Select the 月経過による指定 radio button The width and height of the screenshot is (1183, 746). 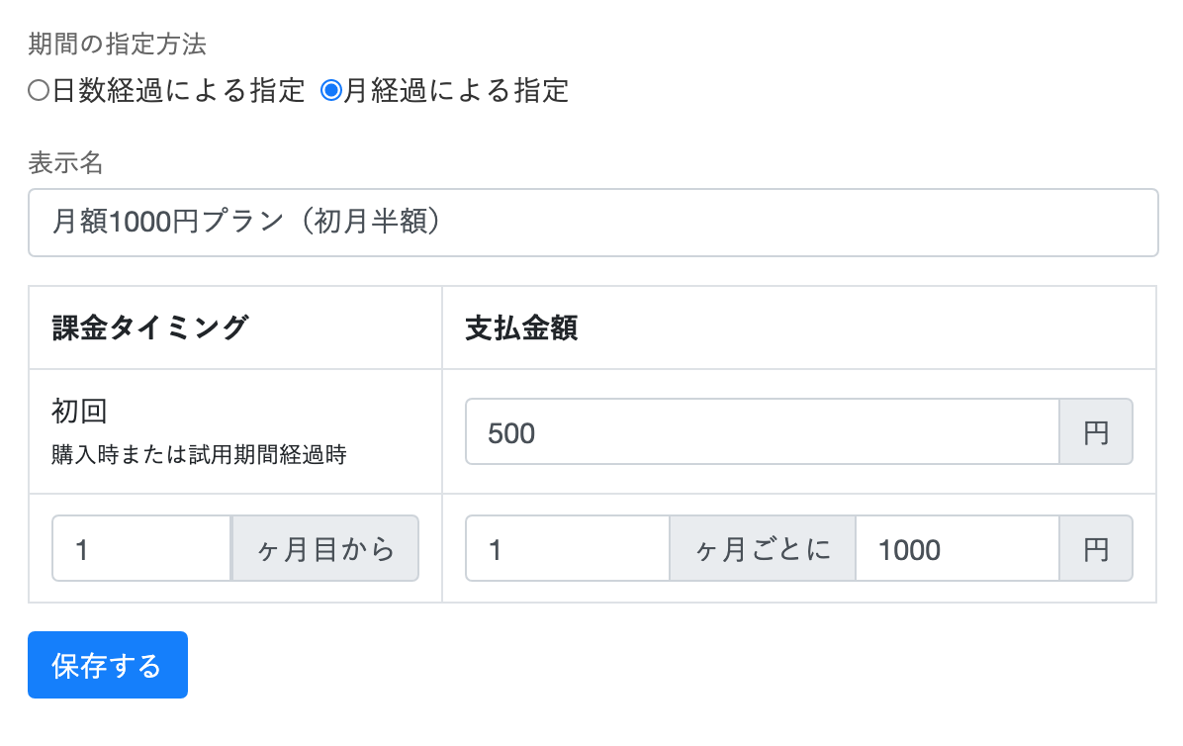331,91
